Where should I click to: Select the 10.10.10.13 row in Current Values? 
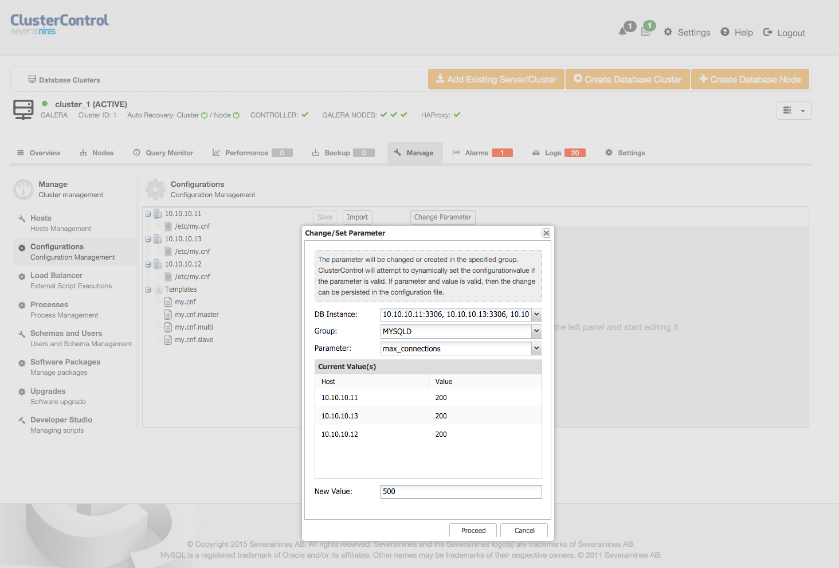(x=428, y=416)
